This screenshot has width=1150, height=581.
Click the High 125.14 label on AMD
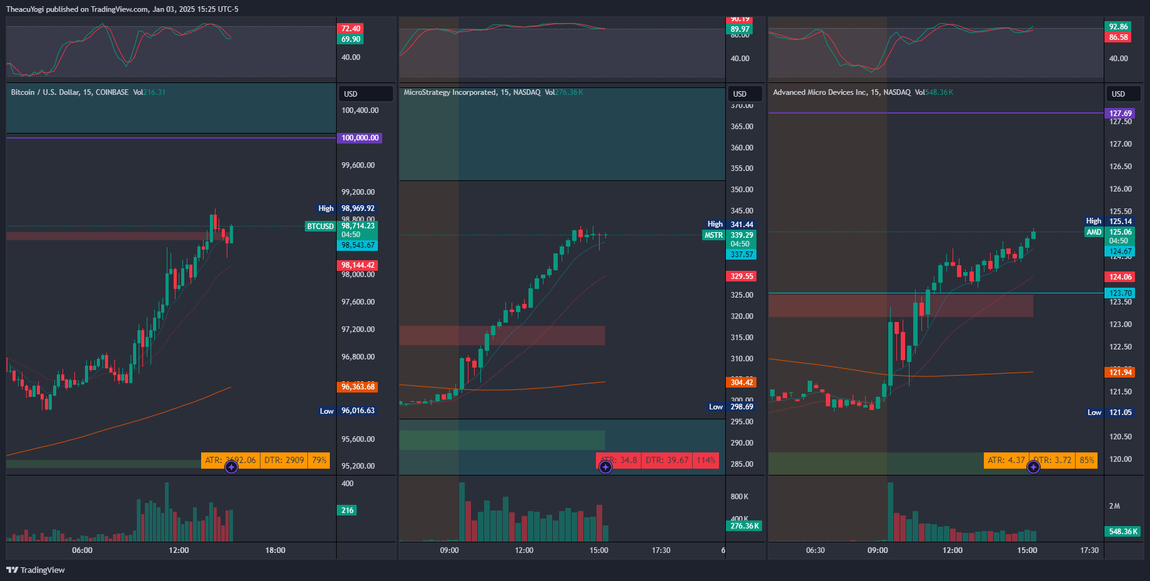tap(1110, 221)
